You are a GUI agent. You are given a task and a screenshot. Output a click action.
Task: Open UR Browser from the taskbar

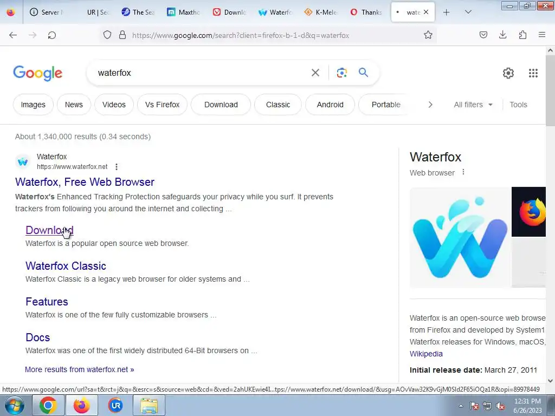(115, 405)
